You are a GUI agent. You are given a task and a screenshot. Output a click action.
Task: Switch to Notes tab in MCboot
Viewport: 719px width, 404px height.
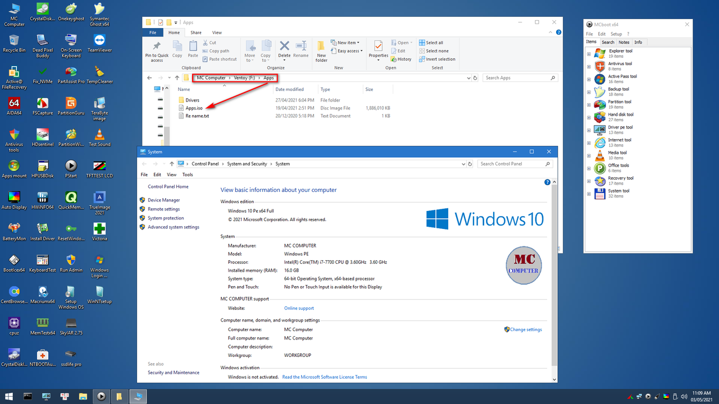pyautogui.click(x=624, y=42)
